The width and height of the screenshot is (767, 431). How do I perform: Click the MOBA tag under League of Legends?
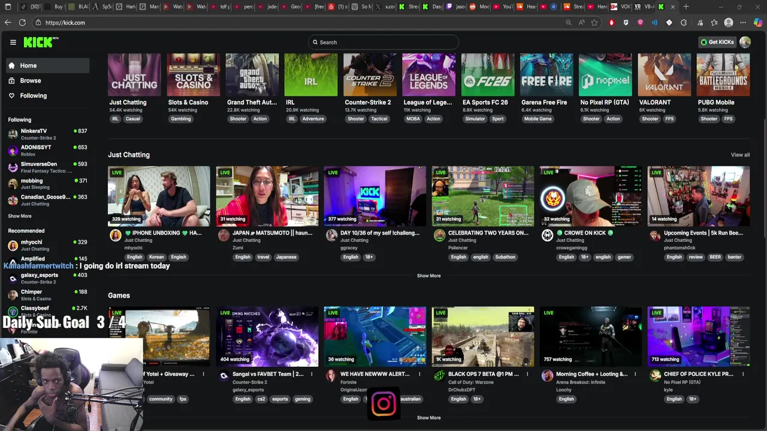[413, 119]
